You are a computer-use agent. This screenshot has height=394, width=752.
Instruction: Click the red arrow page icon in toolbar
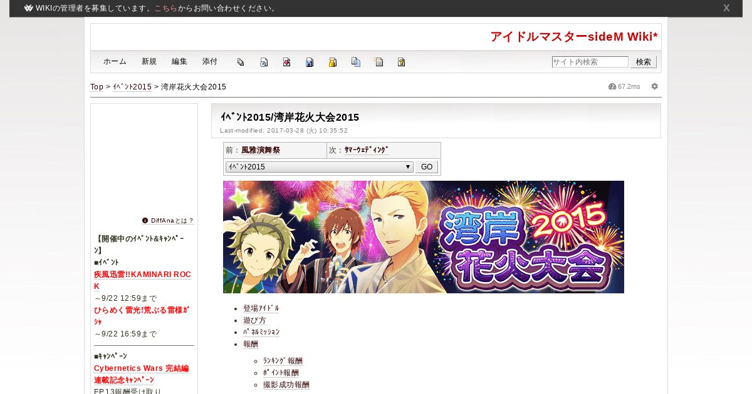(x=286, y=62)
